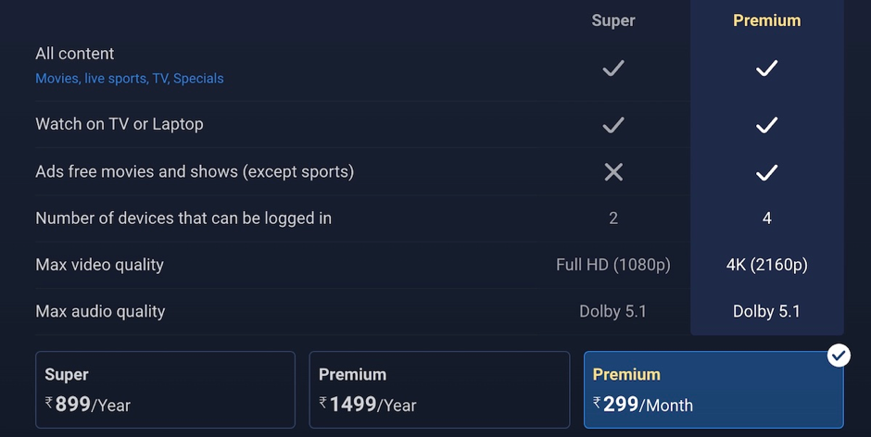871x437 pixels.
Task: Open Movies, live sports, TV, Specials link
Action: point(130,79)
